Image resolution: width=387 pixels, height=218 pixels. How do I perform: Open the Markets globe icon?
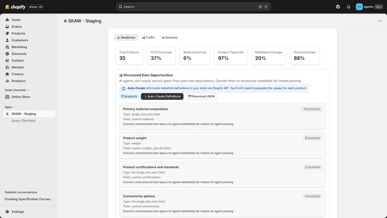point(7,67)
